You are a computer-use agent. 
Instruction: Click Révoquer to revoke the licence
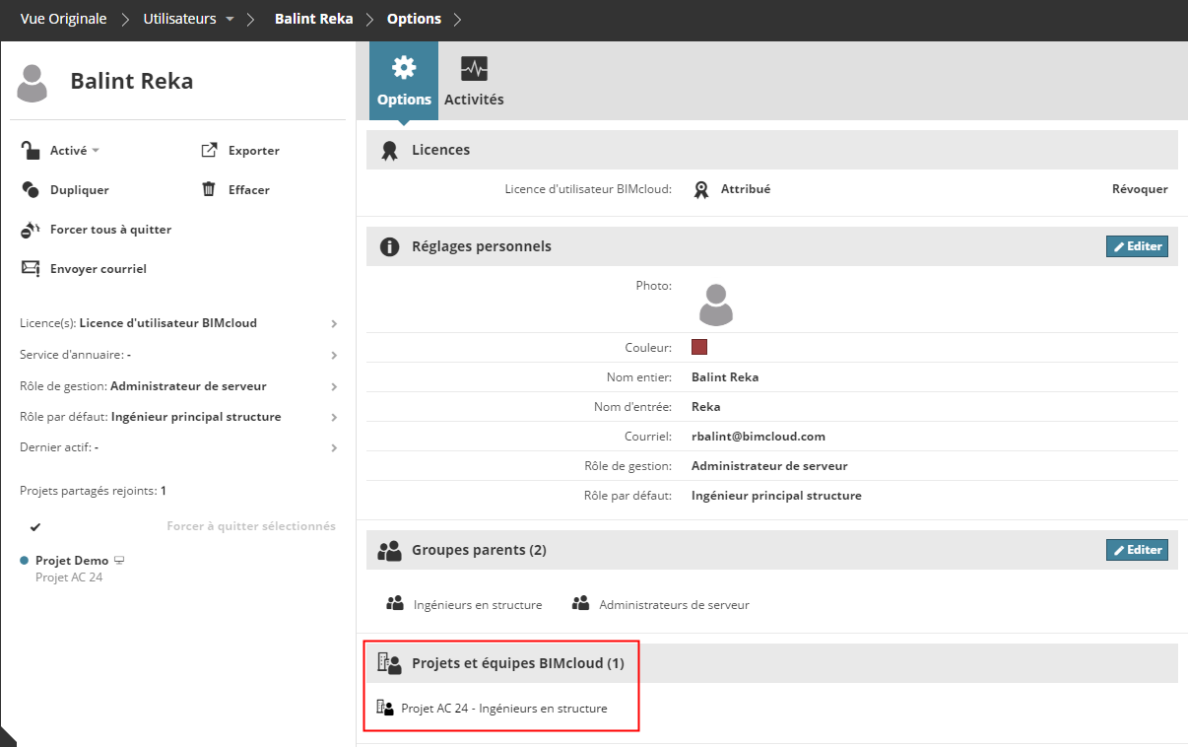[1140, 189]
